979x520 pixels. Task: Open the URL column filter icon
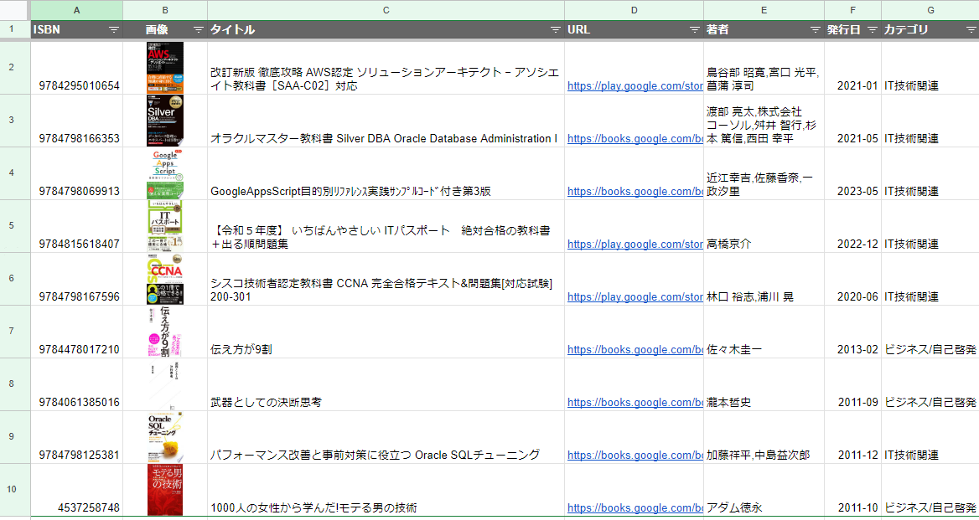(695, 29)
